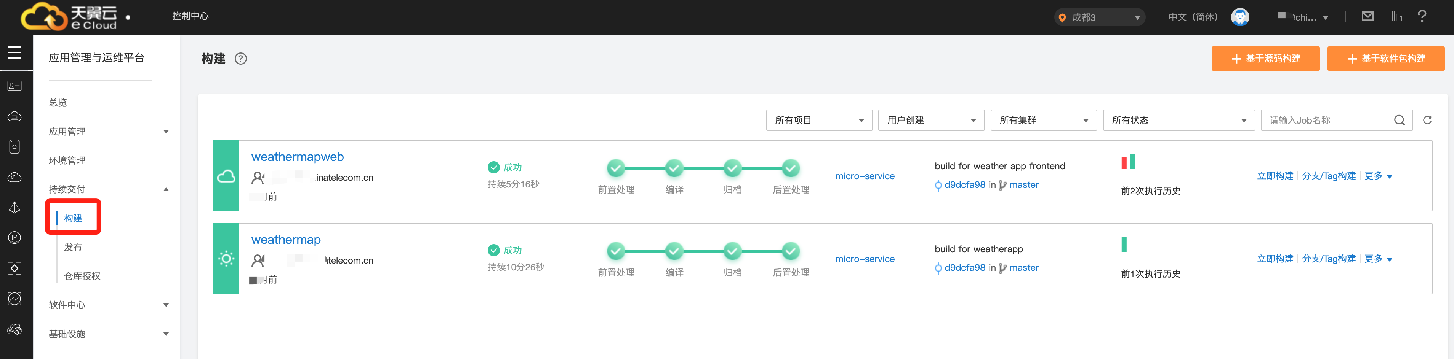Viewport: 1454px width, 359px height.
Task: Click 前置处理 stage check for weathermapweb
Action: [x=616, y=168]
